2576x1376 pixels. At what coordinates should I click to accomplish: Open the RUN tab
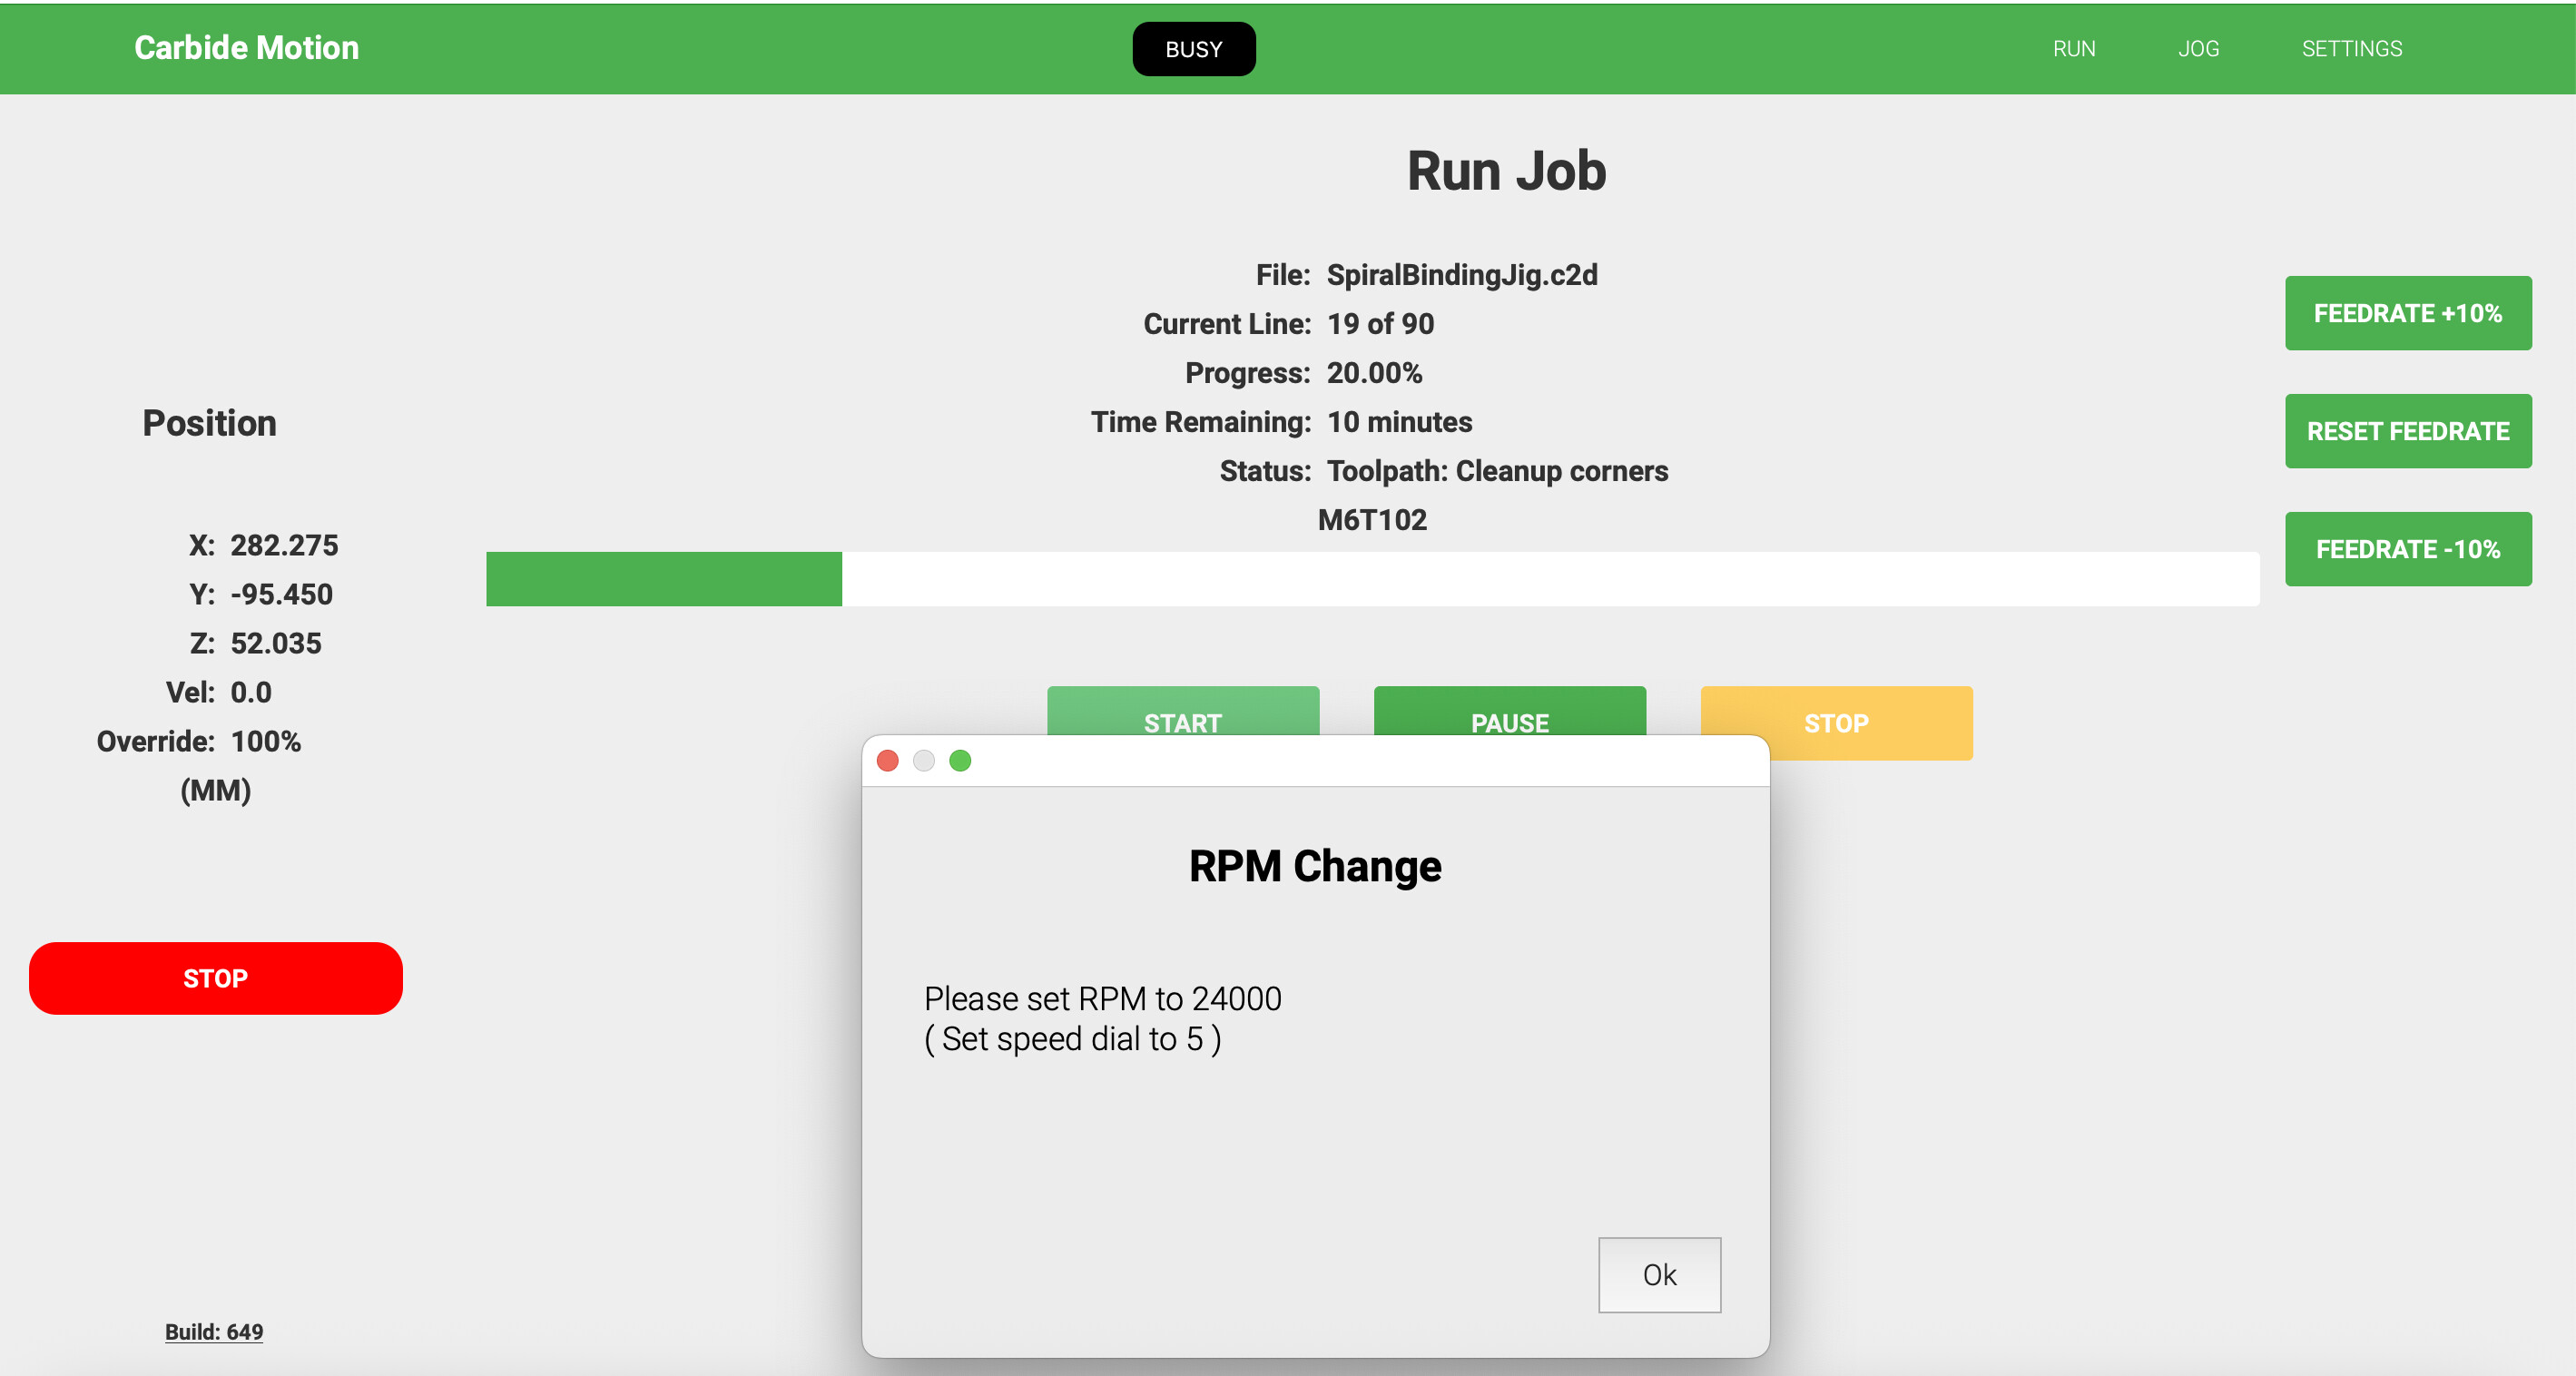tap(2074, 48)
